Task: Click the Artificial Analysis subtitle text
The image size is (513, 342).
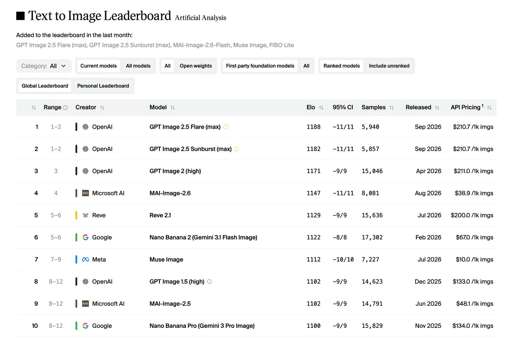Action: (200, 18)
